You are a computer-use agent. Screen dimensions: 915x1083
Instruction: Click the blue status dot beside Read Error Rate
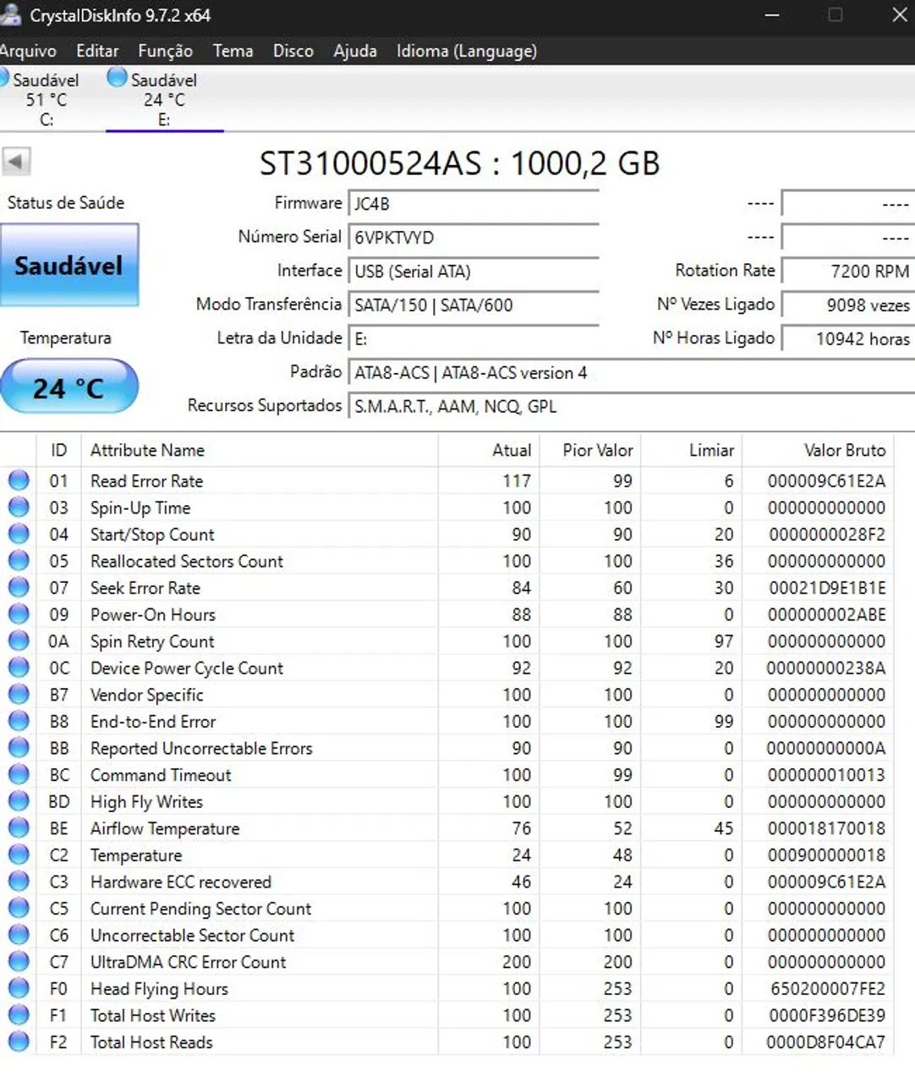click(19, 481)
